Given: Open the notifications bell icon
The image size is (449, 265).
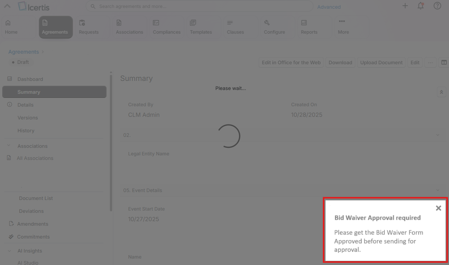Looking at the screenshot, I should coord(421,6).
